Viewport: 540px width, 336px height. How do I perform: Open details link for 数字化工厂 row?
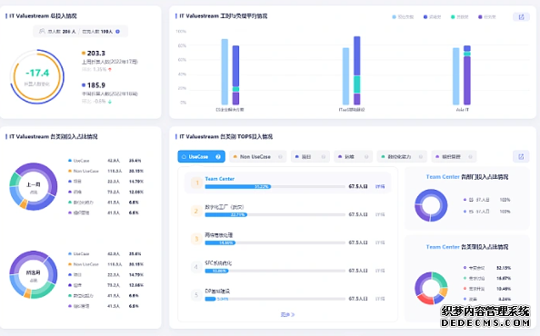[380, 214]
